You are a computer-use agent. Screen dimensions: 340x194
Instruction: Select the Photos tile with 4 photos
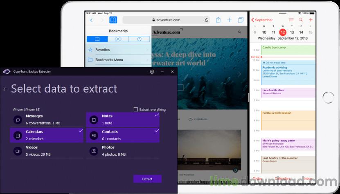[x=123, y=151]
